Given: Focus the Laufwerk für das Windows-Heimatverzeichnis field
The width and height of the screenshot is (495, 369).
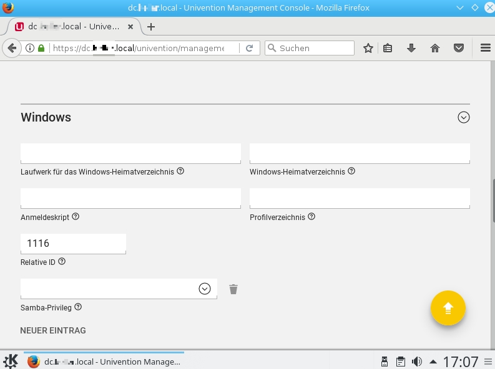Looking at the screenshot, I should tap(130, 153).
